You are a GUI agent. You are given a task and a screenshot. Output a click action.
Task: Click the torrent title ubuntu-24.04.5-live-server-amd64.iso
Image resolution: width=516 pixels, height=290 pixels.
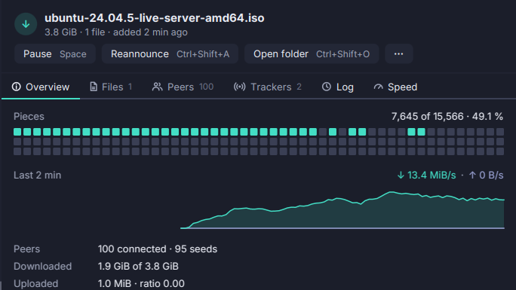[x=155, y=18]
